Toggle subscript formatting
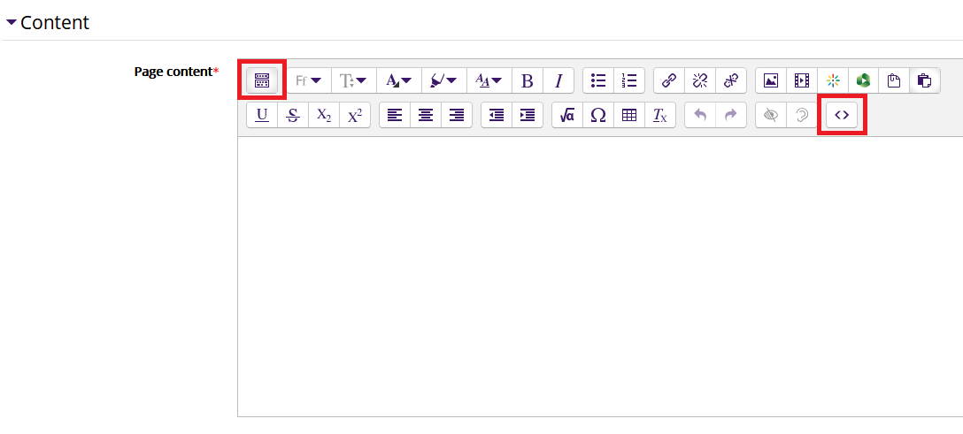 click(x=324, y=115)
